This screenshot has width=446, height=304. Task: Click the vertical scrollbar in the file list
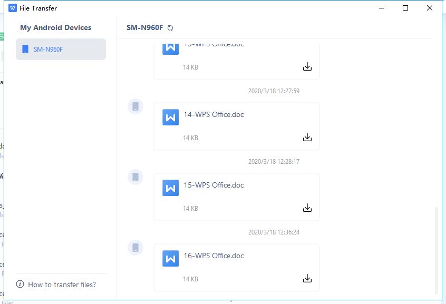[436, 250]
